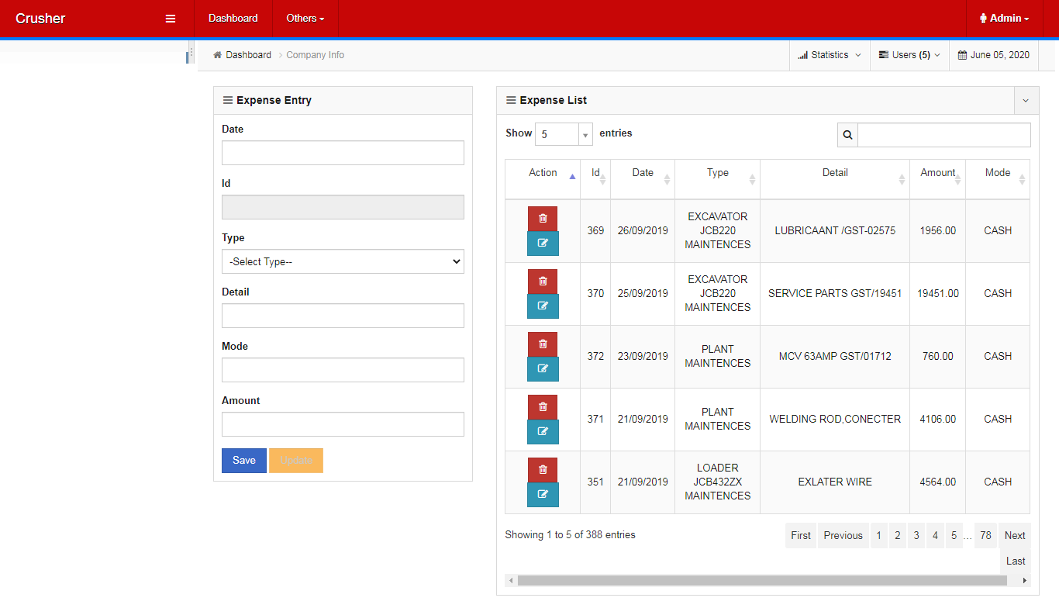Screen dimensions: 1059x615
Task: Click the Update button
Action: click(x=296, y=461)
